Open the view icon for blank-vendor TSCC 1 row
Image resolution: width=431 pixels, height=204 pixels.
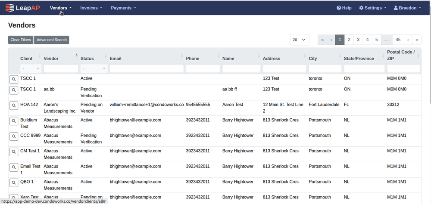point(14,79)
